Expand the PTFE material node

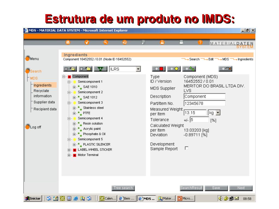click(x=74, y=113)
